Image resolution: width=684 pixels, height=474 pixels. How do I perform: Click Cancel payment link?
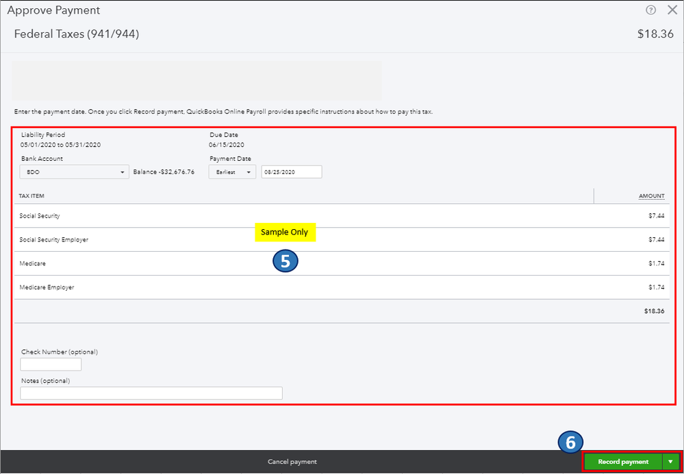point(292,462)
